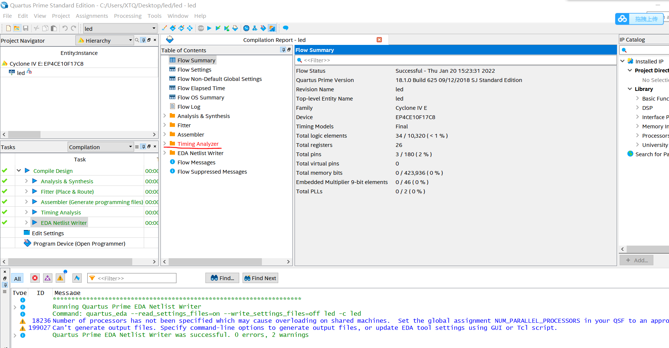Collapse the Installed IP tree
The image size is (669, 348).
click(x=623, y=61)
